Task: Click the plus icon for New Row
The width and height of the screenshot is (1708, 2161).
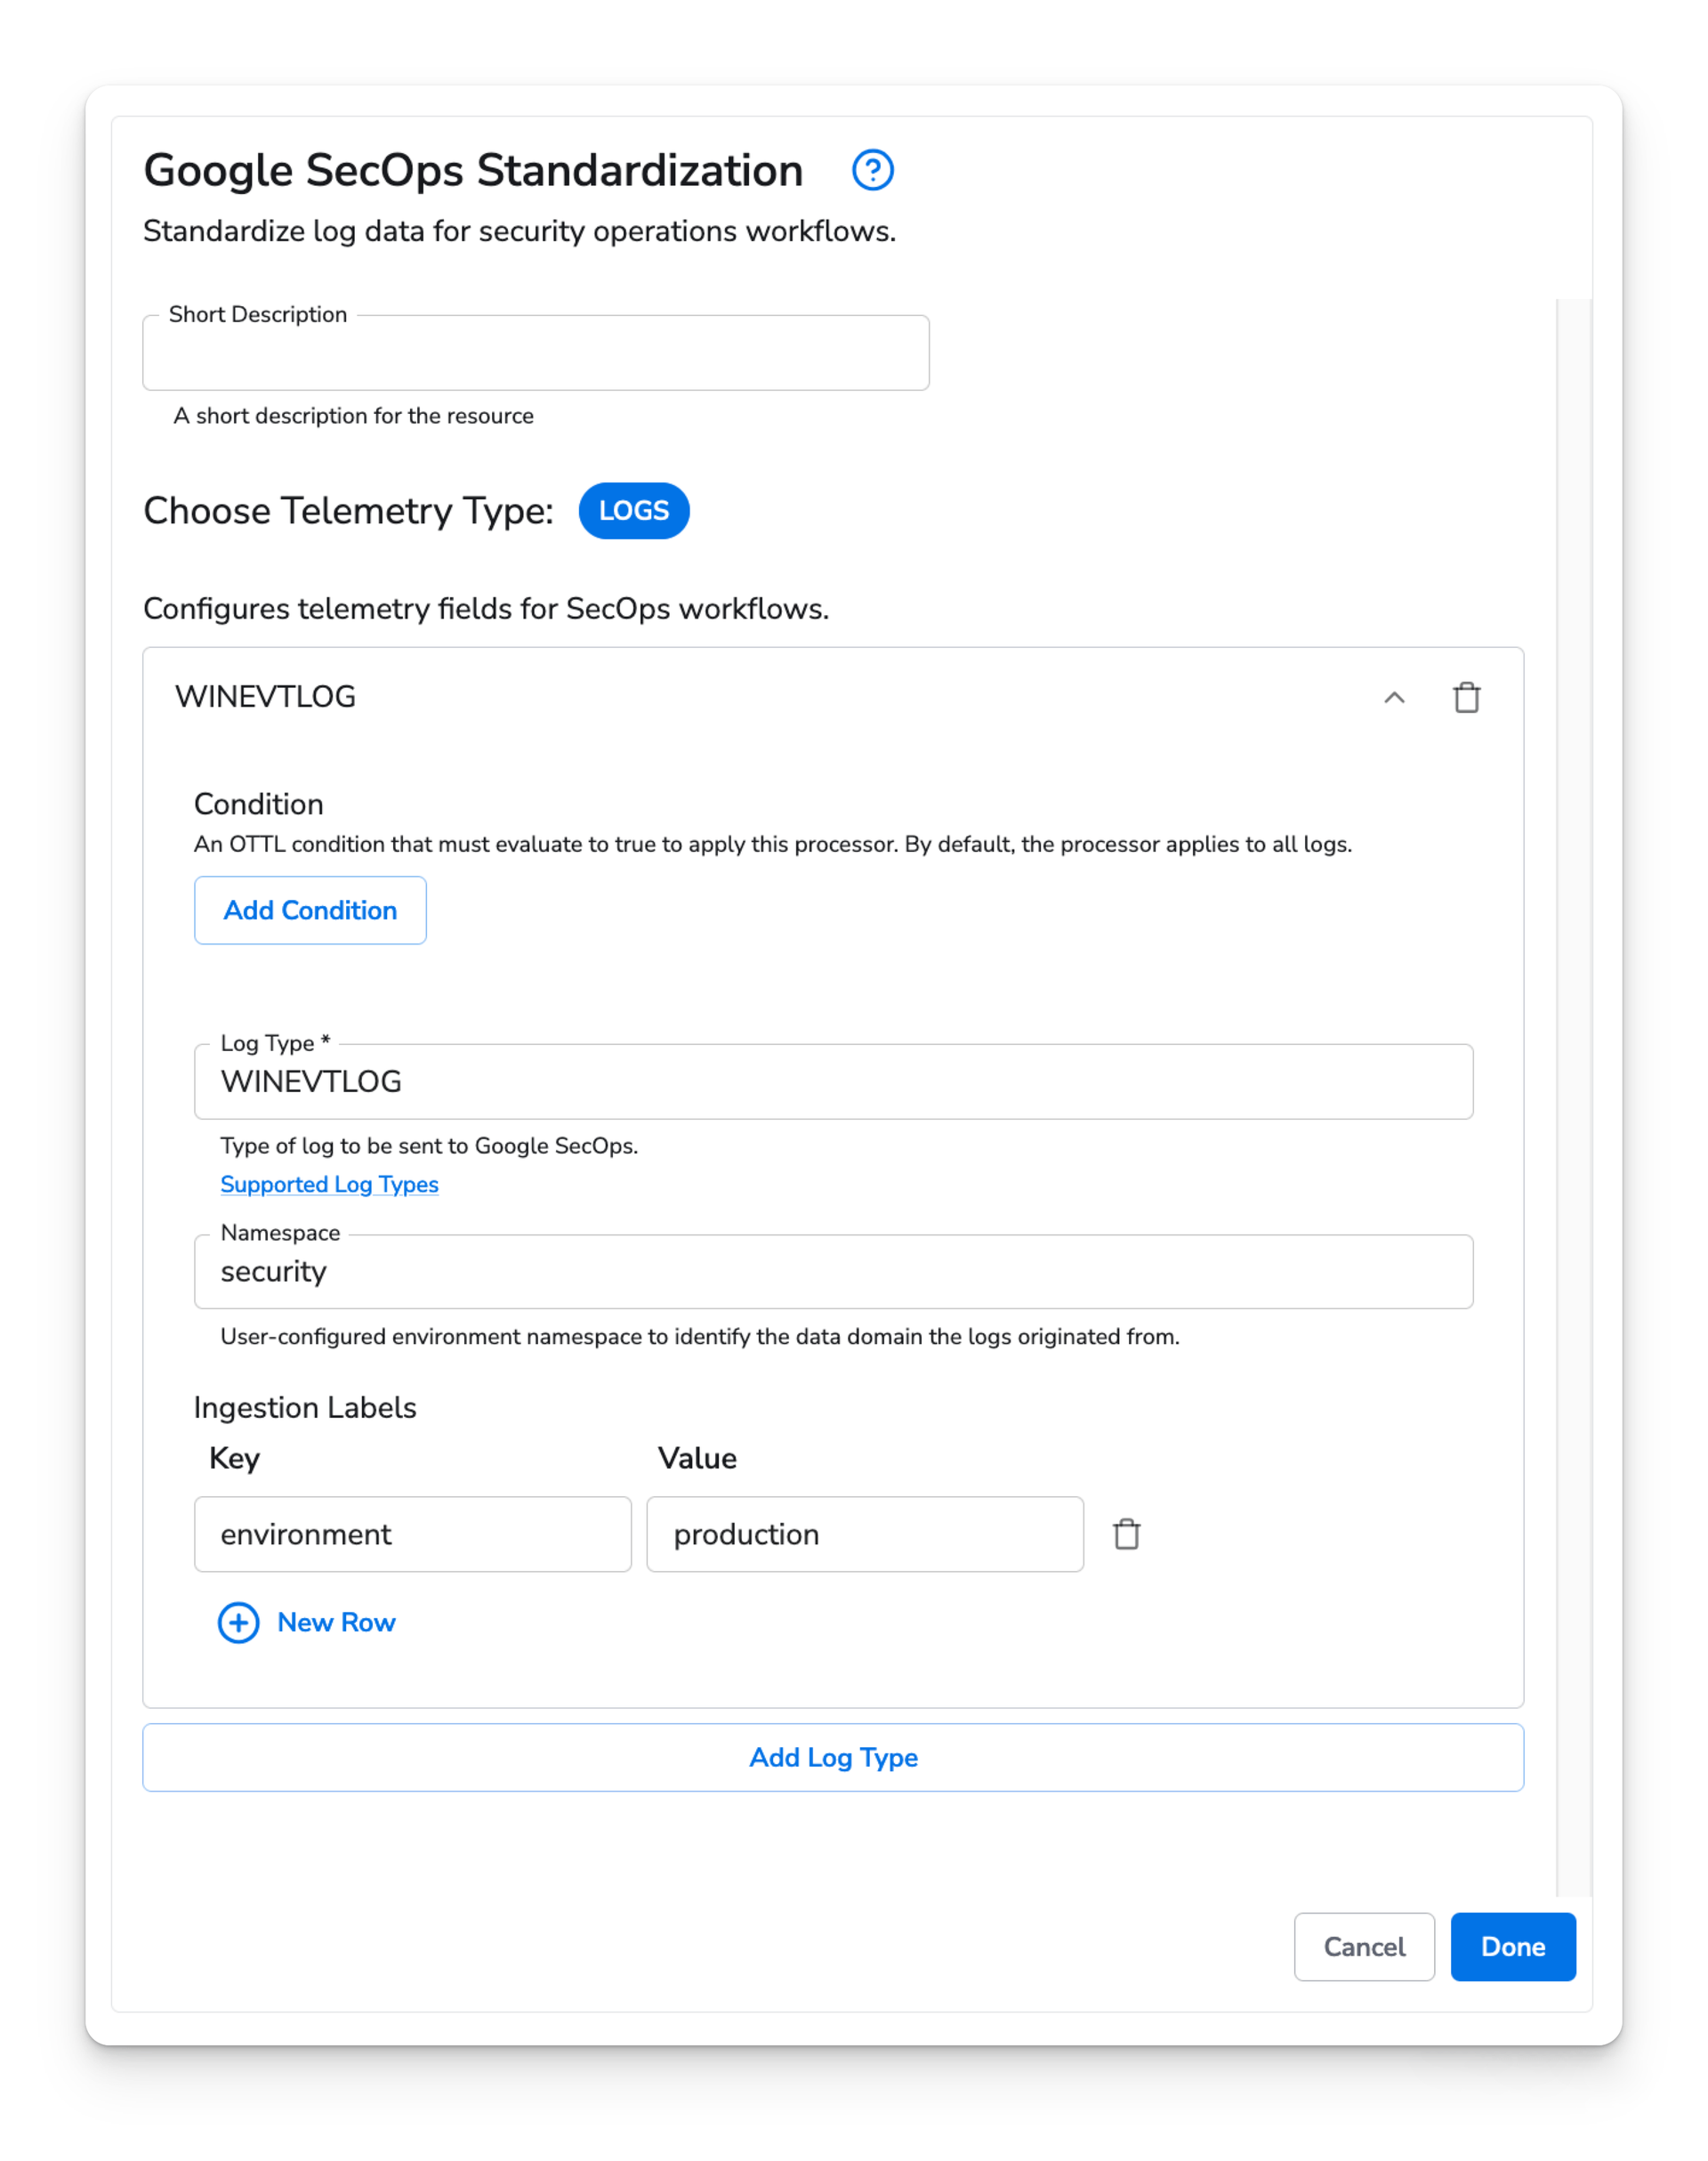Action: tap(238, 1623)
